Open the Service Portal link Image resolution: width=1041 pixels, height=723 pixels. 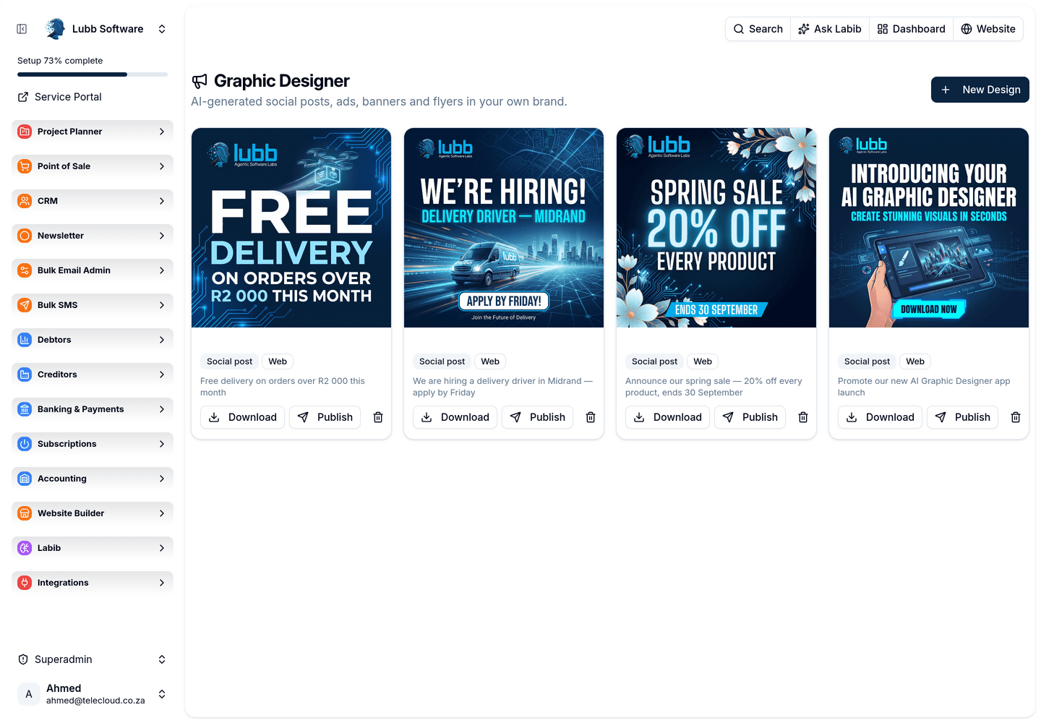coord(93,97)
